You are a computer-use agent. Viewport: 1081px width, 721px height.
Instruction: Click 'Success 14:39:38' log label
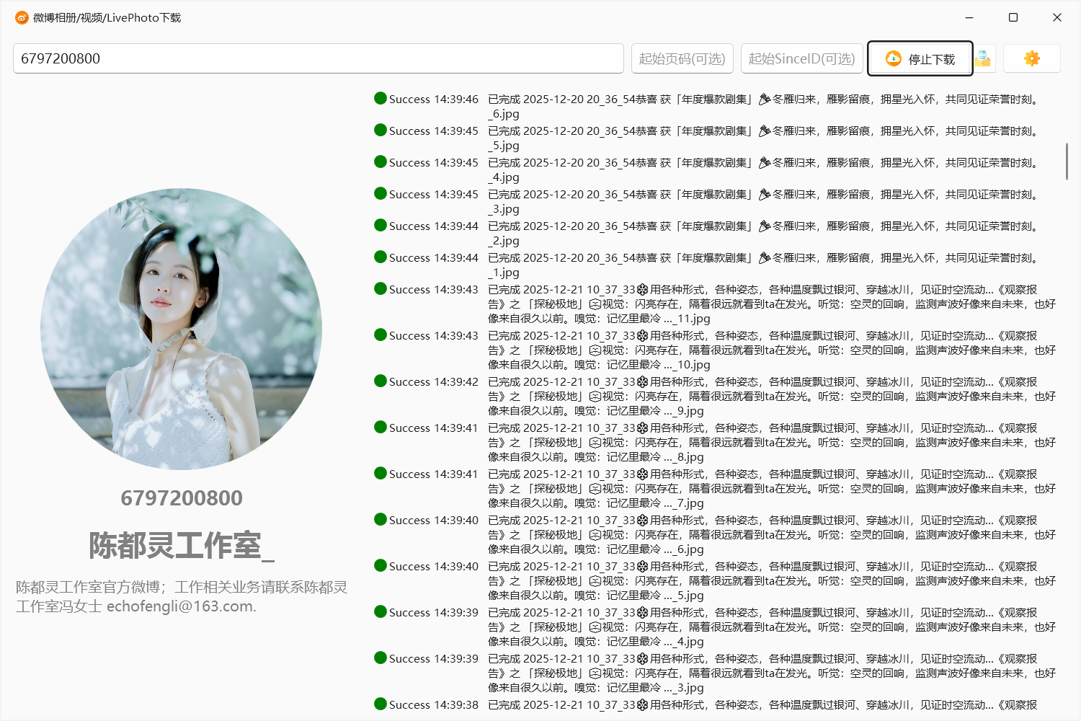pyautogui.click(x=434, y=705)
